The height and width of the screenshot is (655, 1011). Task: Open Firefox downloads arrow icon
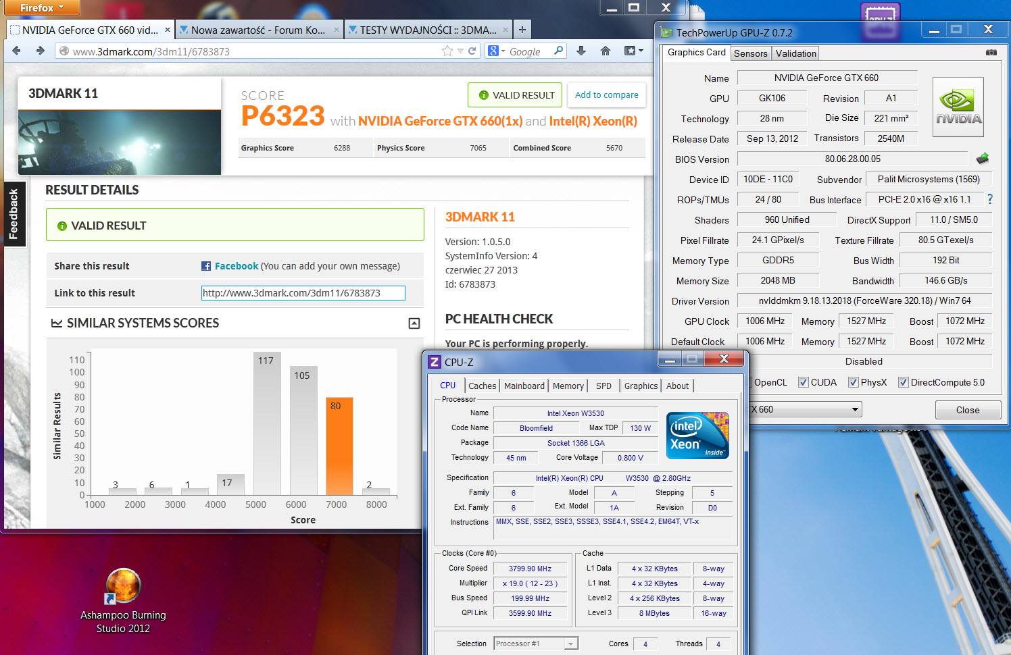coord(581,51)
